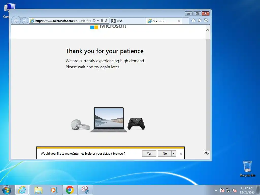Open Windows Explorer from taskbar
The width and height of the screenshot is (260, 195).
[38, 190]
